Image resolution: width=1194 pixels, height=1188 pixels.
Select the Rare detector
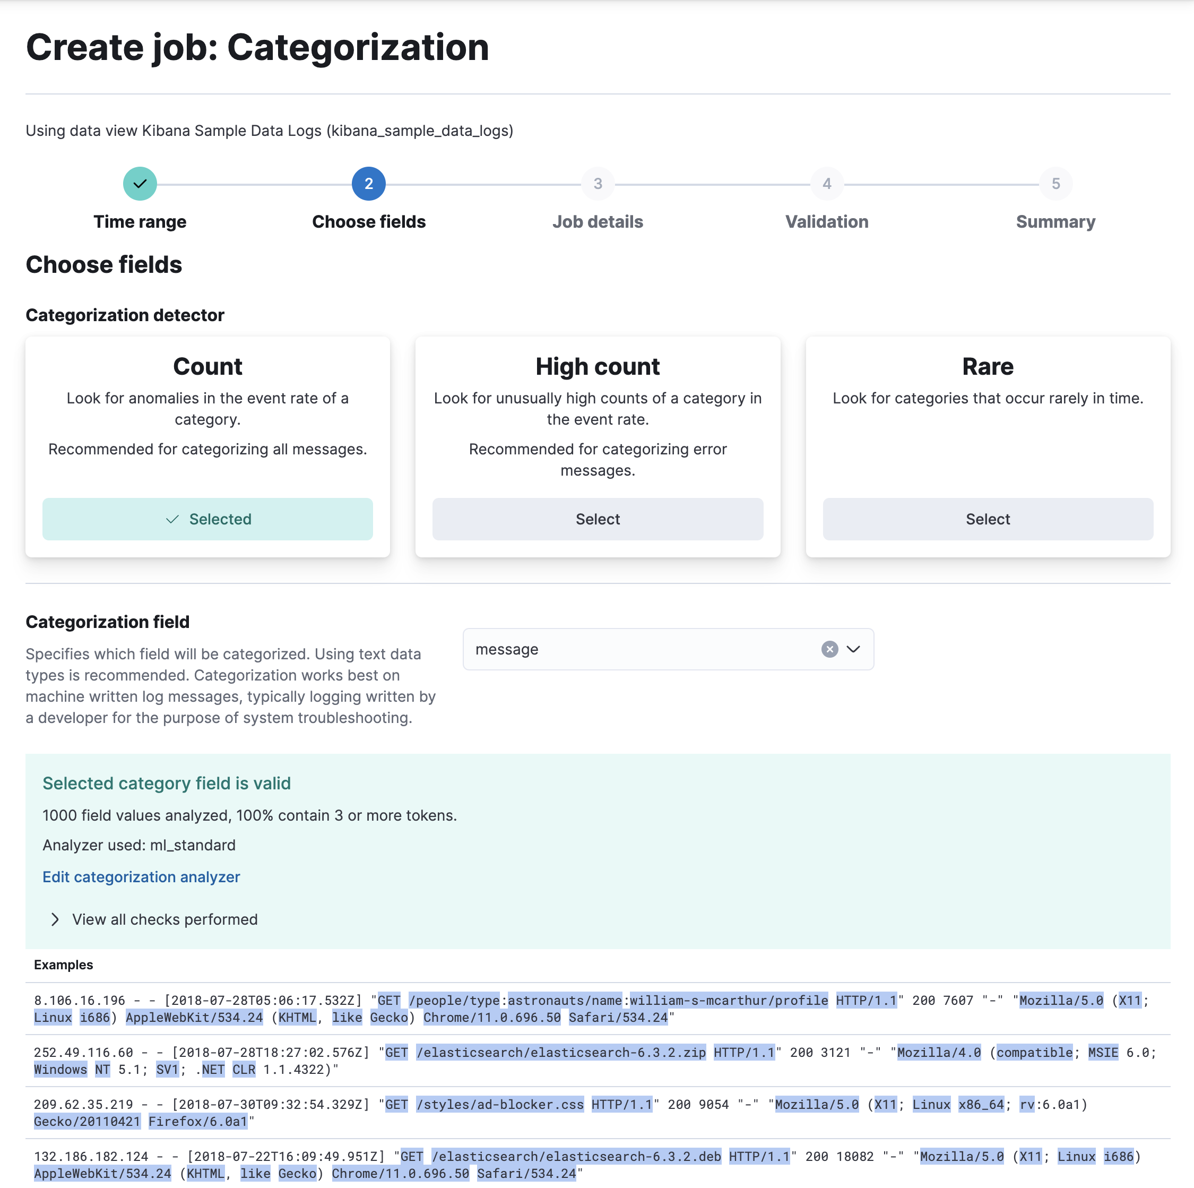987,519
